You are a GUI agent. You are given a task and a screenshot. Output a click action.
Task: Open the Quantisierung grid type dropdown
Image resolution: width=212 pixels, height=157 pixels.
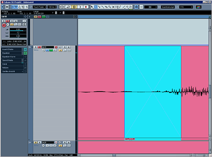coord(168,7)
